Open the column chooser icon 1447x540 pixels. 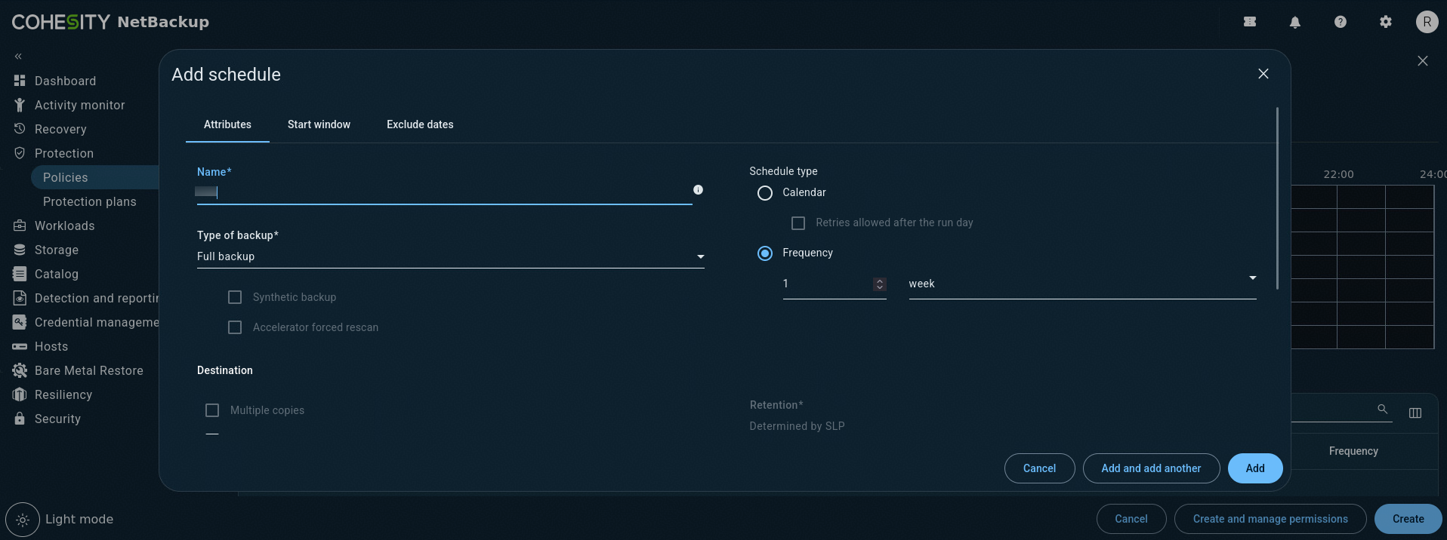click(x=1415, y=413)
